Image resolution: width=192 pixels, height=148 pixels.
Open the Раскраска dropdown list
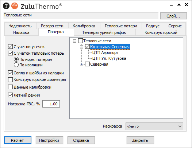coord(154,126)
